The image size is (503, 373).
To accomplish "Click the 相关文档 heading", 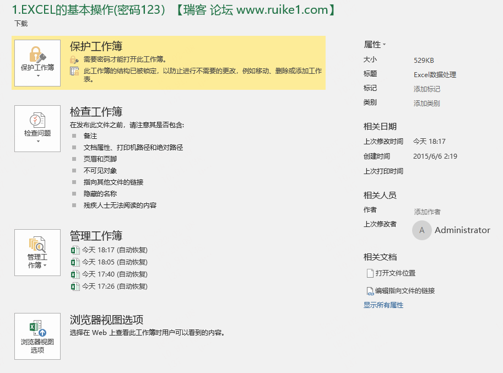I will (x=380, y=257).
